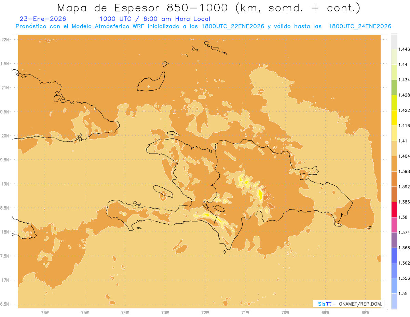The image size is (410, 317).
Task: Click the '18N' latitude label
Action: pyautogui.click(x=5, y=232)
